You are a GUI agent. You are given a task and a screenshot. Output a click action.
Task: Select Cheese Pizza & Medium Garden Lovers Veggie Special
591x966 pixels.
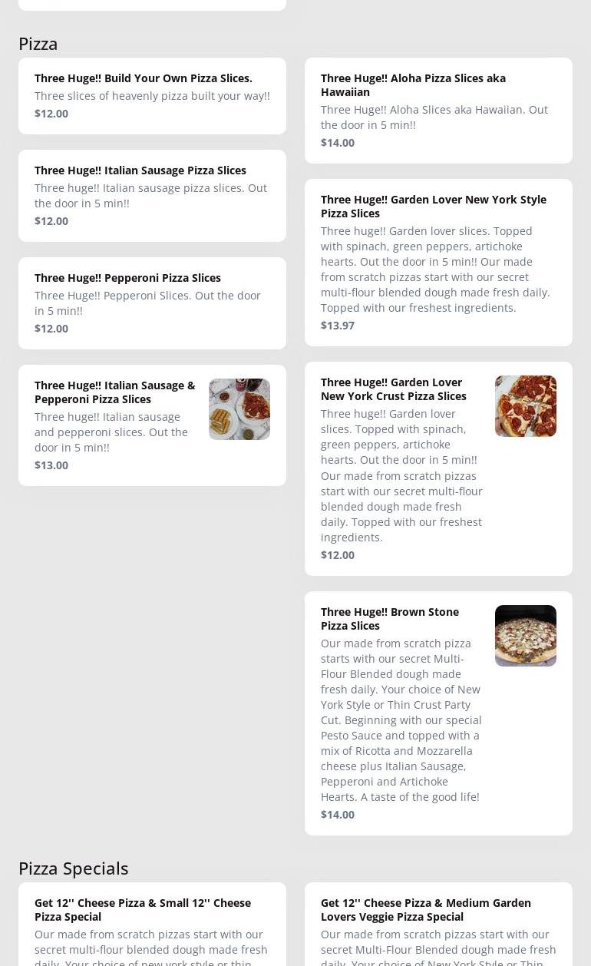(425, 909)
